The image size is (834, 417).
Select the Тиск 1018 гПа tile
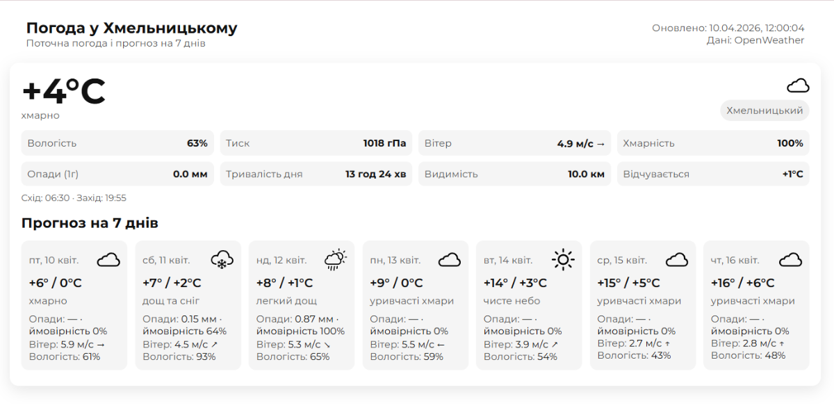coord(316,143)
